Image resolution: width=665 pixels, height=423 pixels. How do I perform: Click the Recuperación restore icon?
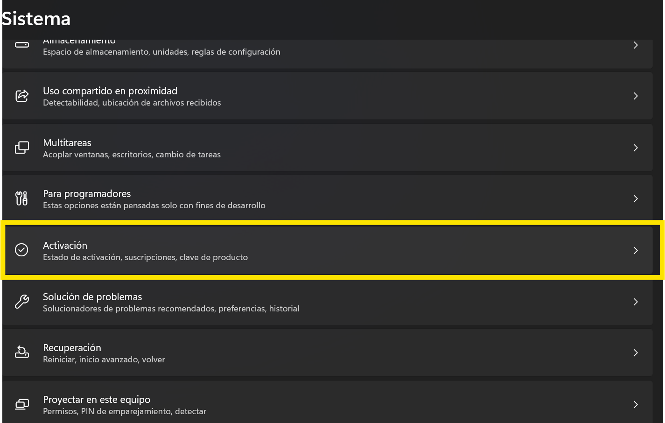pos(21,352)
